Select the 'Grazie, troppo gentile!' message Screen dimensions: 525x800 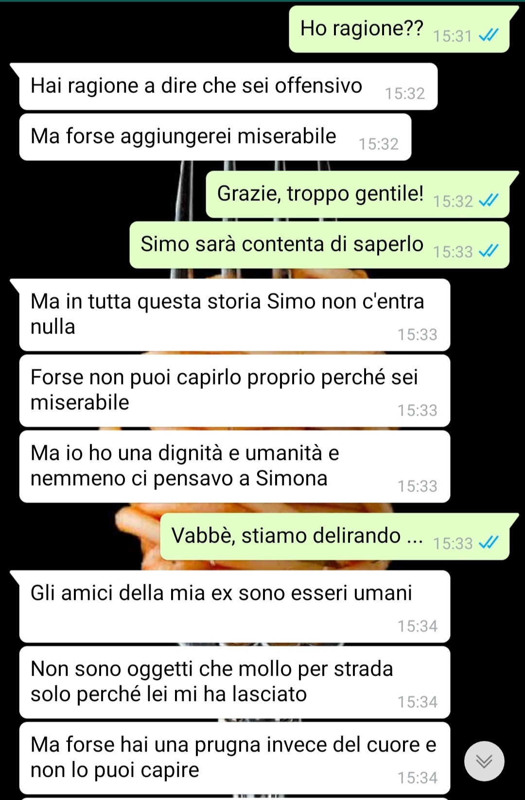pyautogui.click(x=357, y=194)
